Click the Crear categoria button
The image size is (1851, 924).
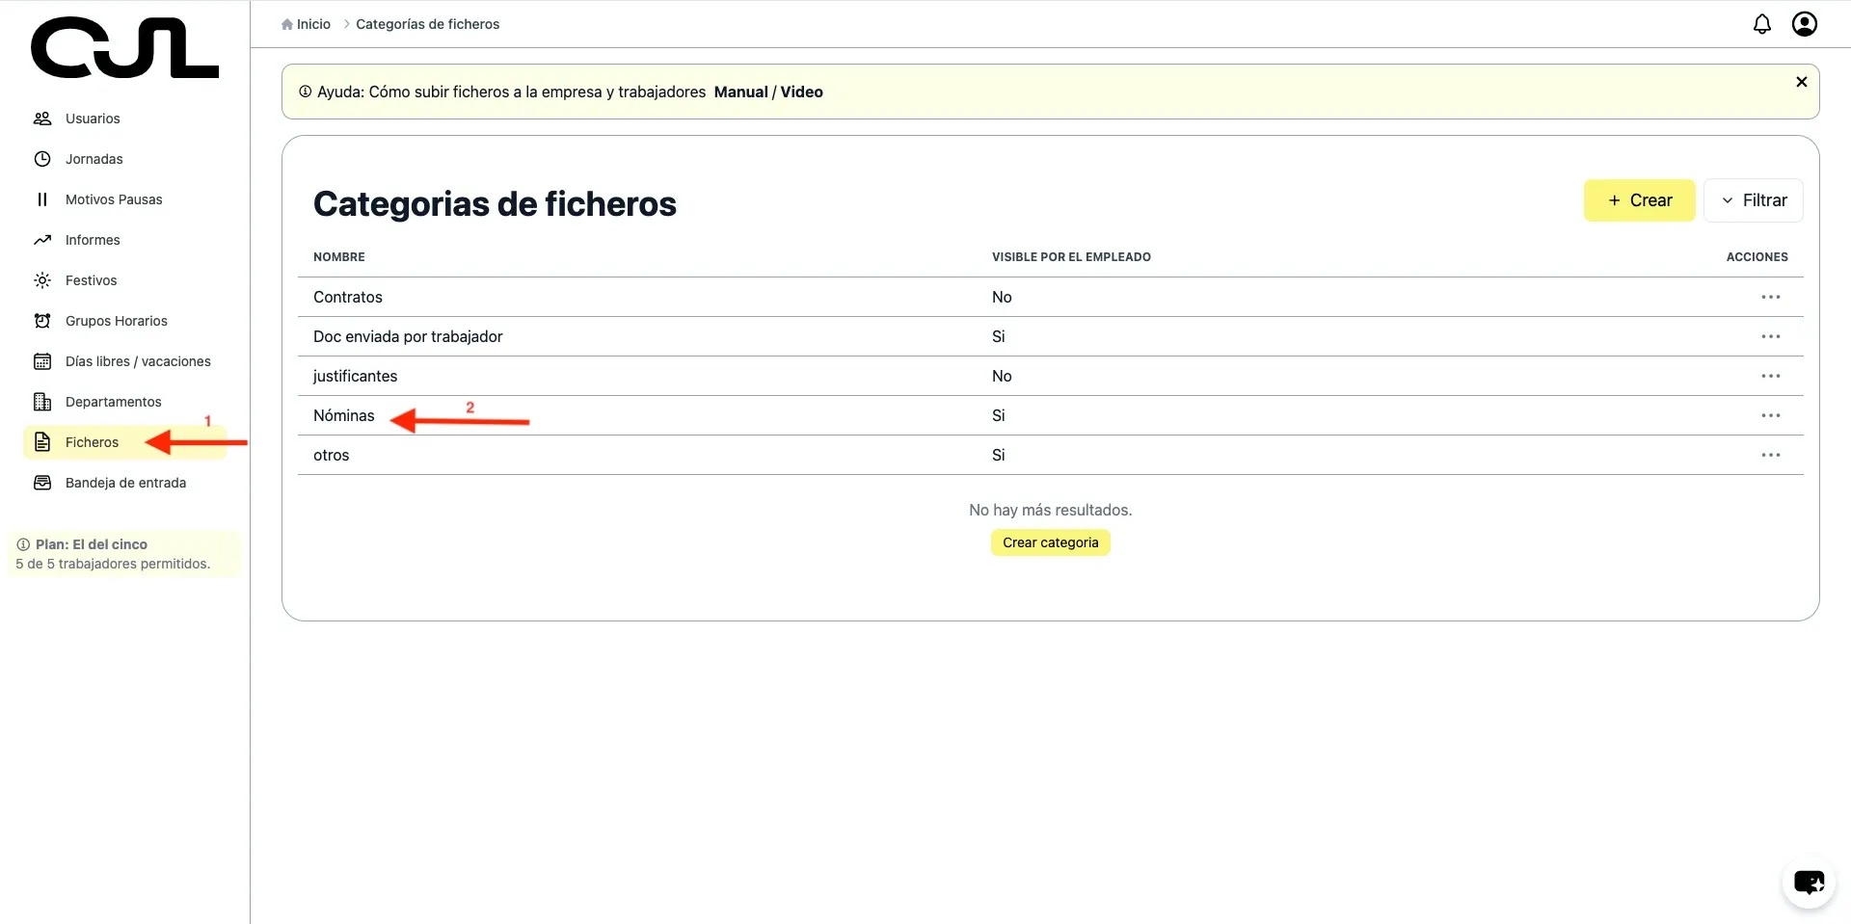tap(1050, 541)
